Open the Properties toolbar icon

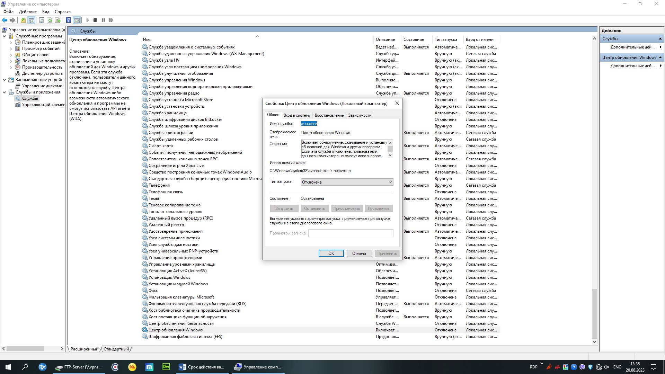42,20
